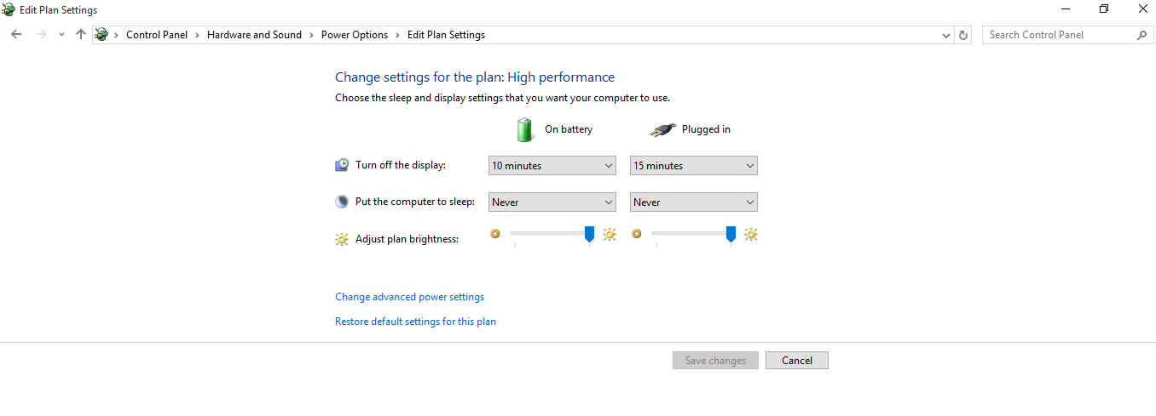Click the search magnifier icon
The width and height of the screenshot is (1156, 416).
click(x=1142, y=35)
